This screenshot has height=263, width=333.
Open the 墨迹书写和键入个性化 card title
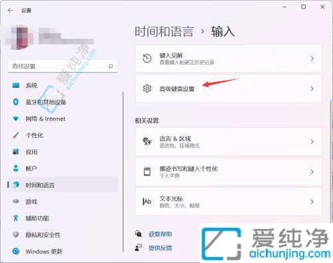click(188, 168)
